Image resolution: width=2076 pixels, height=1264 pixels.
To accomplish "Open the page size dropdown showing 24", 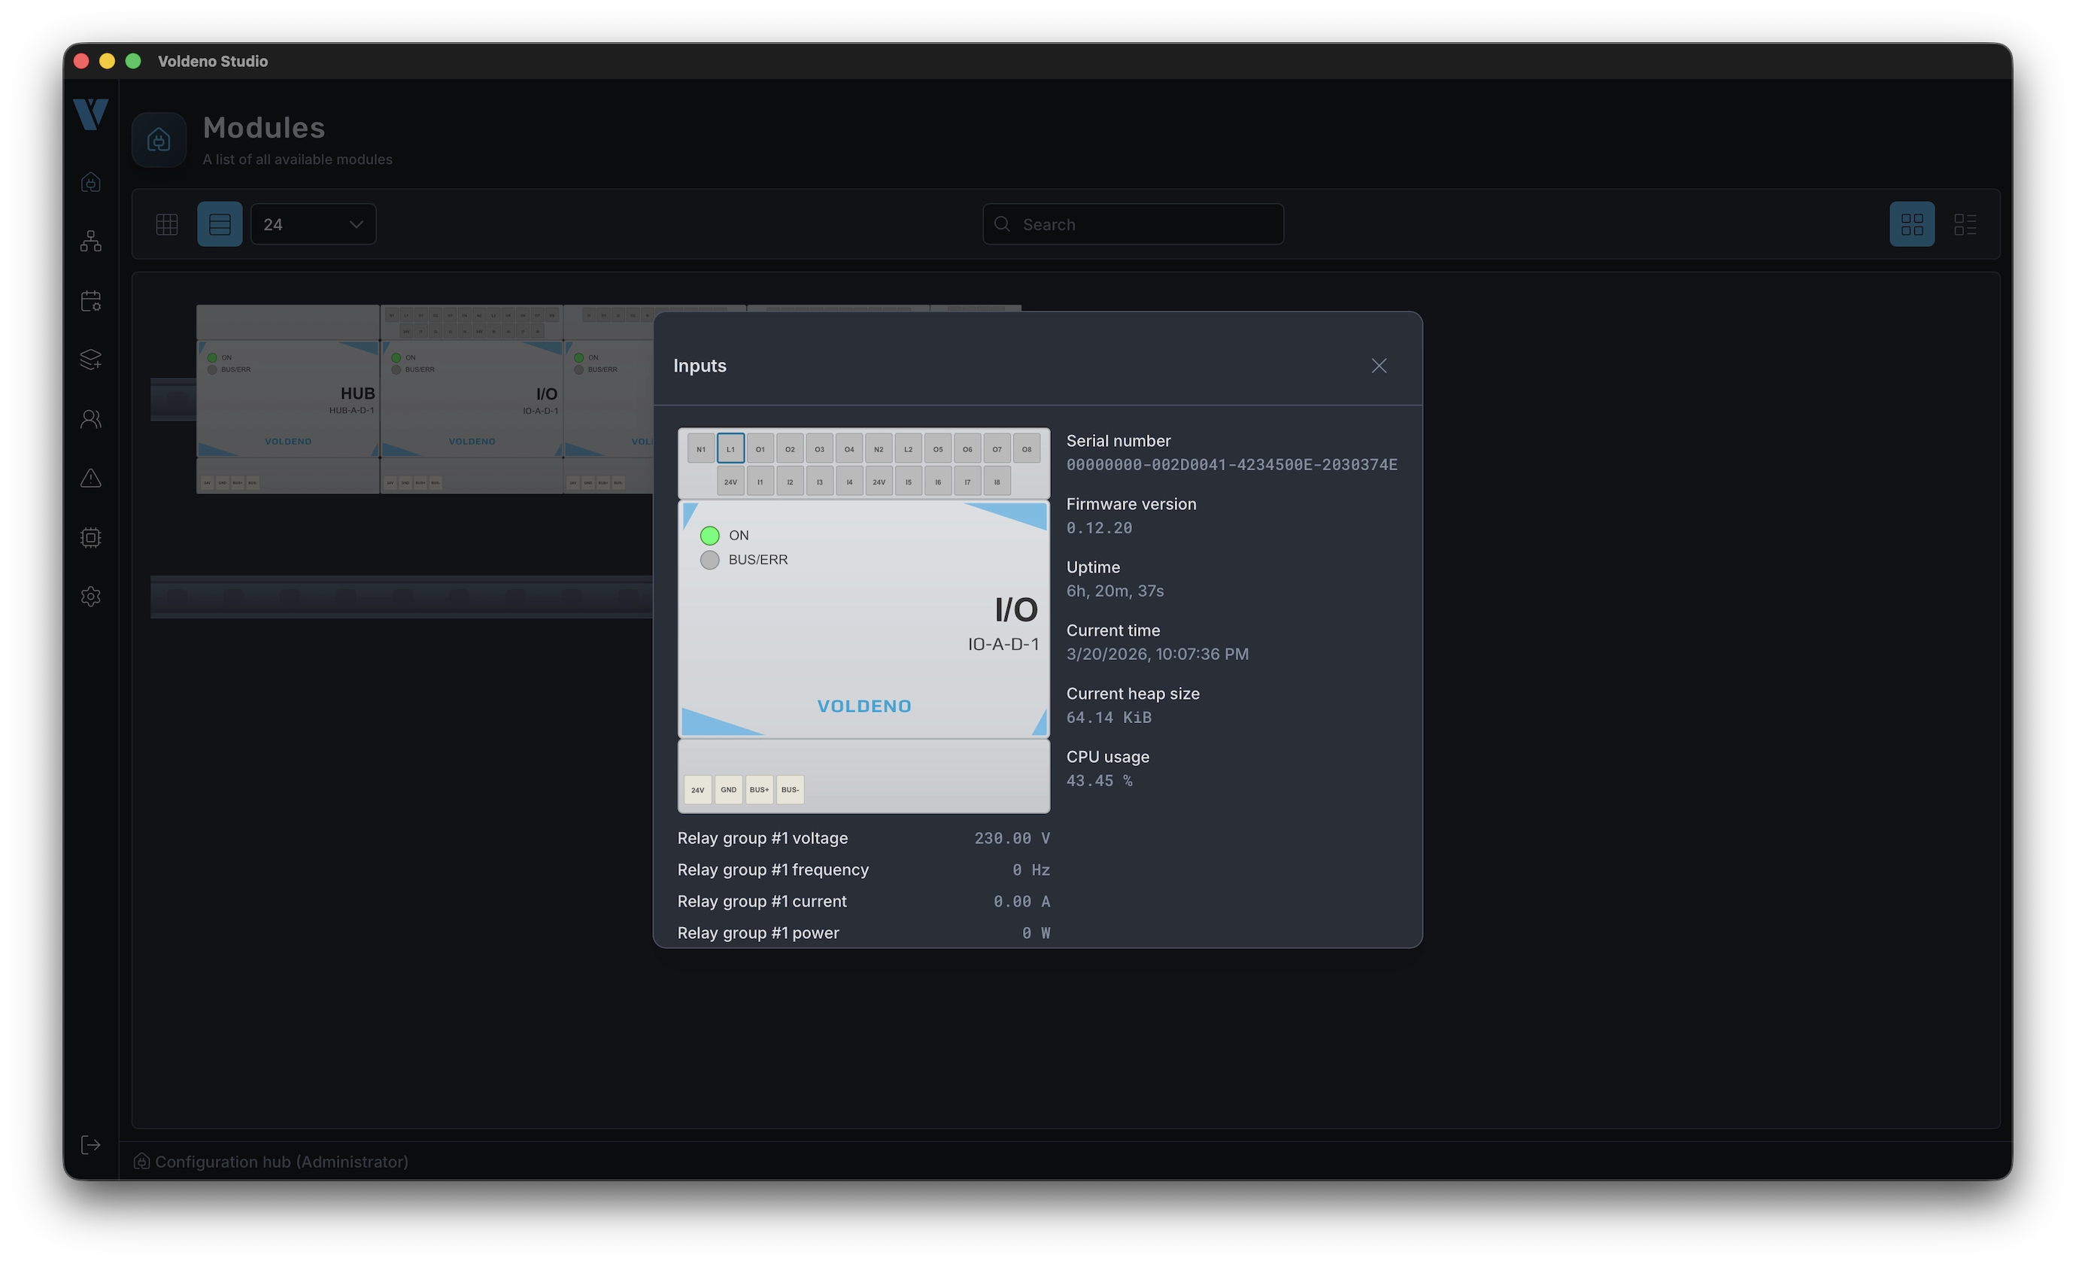I will coord(313,223).
